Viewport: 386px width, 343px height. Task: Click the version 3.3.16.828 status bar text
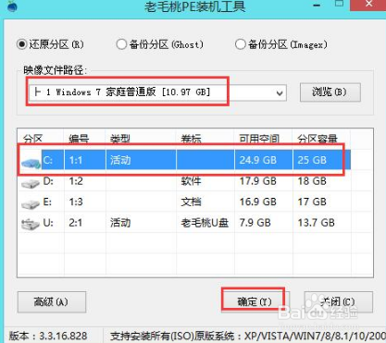(x=48, y=336)
